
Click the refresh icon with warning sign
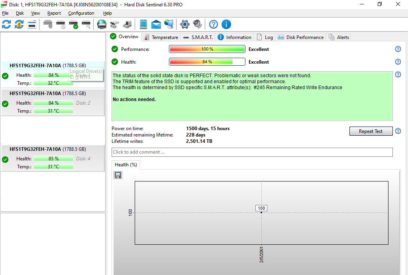pyautogui.click(x=19, y=24)
